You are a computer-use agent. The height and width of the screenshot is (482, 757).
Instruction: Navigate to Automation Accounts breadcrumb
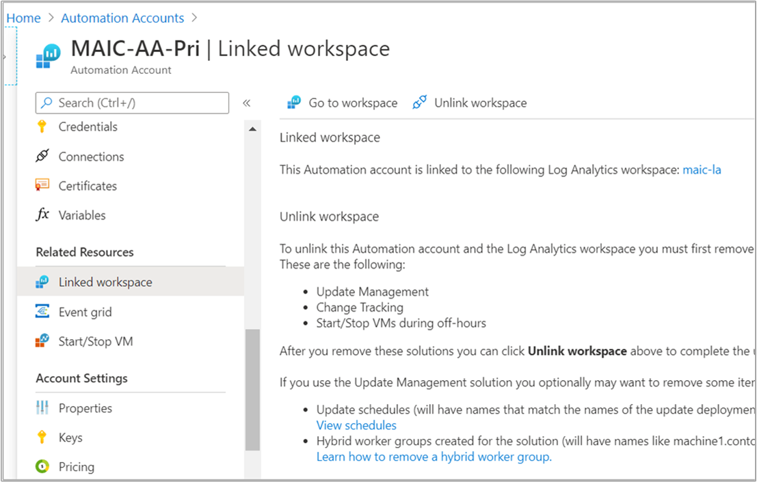click(122, 17)
